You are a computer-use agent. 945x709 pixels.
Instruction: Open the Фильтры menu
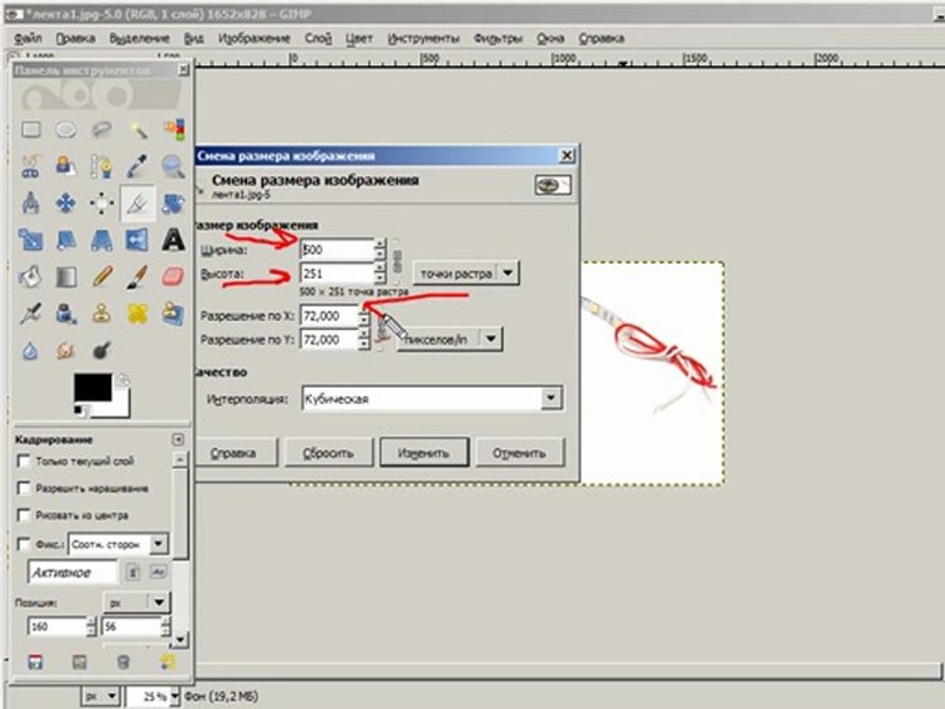(x=498, y=38)
